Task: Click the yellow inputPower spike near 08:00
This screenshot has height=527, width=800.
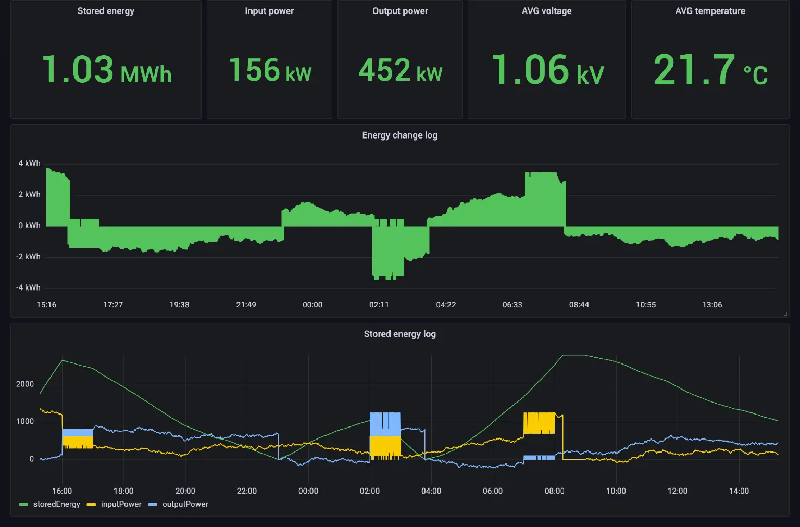Action: click(539, 422)
